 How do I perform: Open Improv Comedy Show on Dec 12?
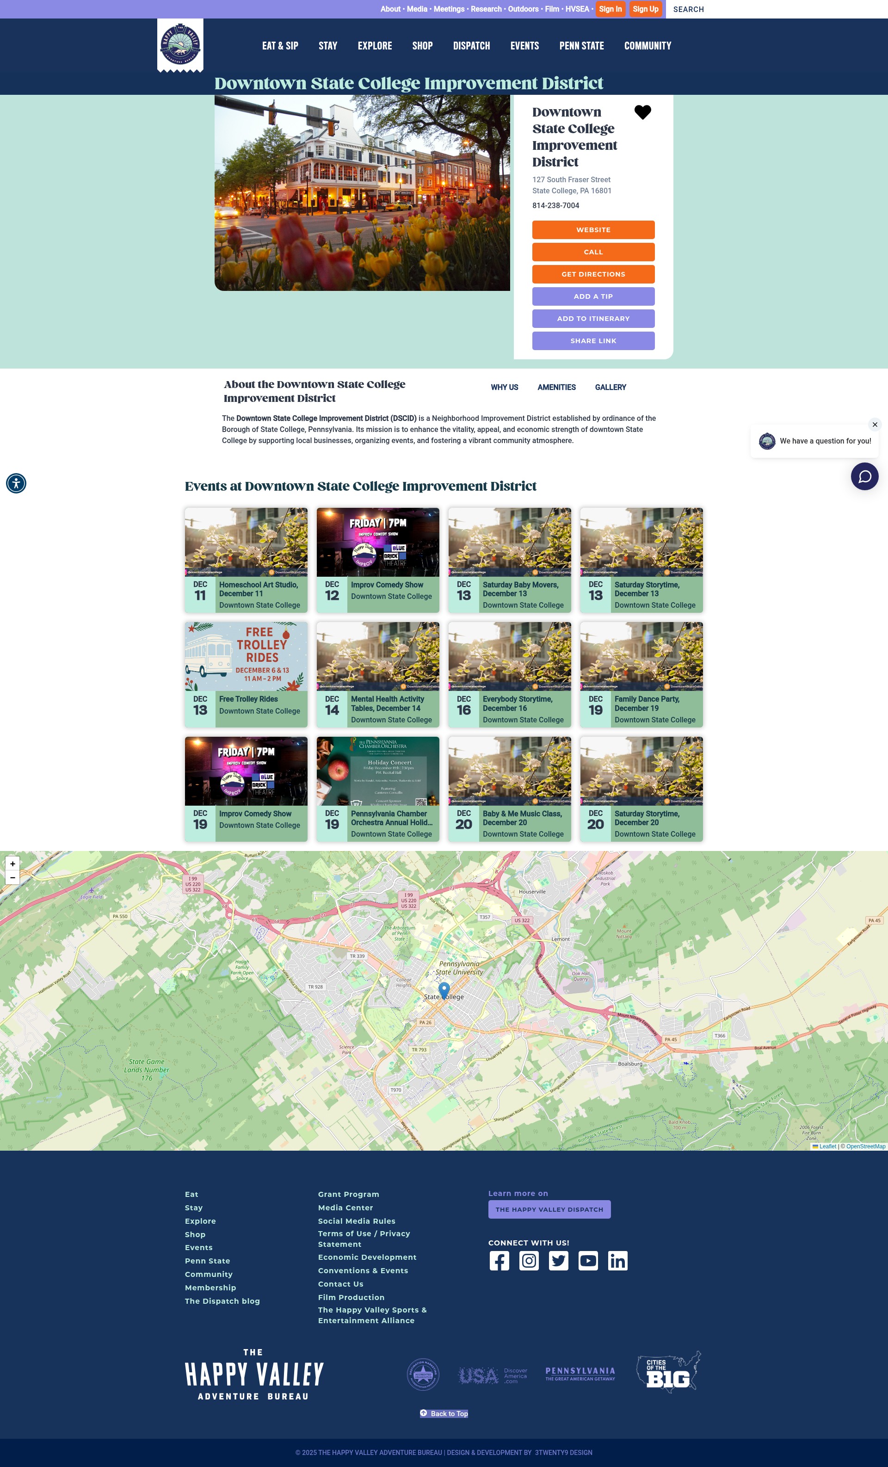coord(377,560)
